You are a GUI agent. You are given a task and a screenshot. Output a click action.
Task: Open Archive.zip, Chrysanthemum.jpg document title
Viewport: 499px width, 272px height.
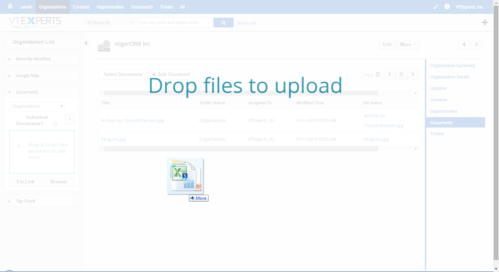click(132, 121)
